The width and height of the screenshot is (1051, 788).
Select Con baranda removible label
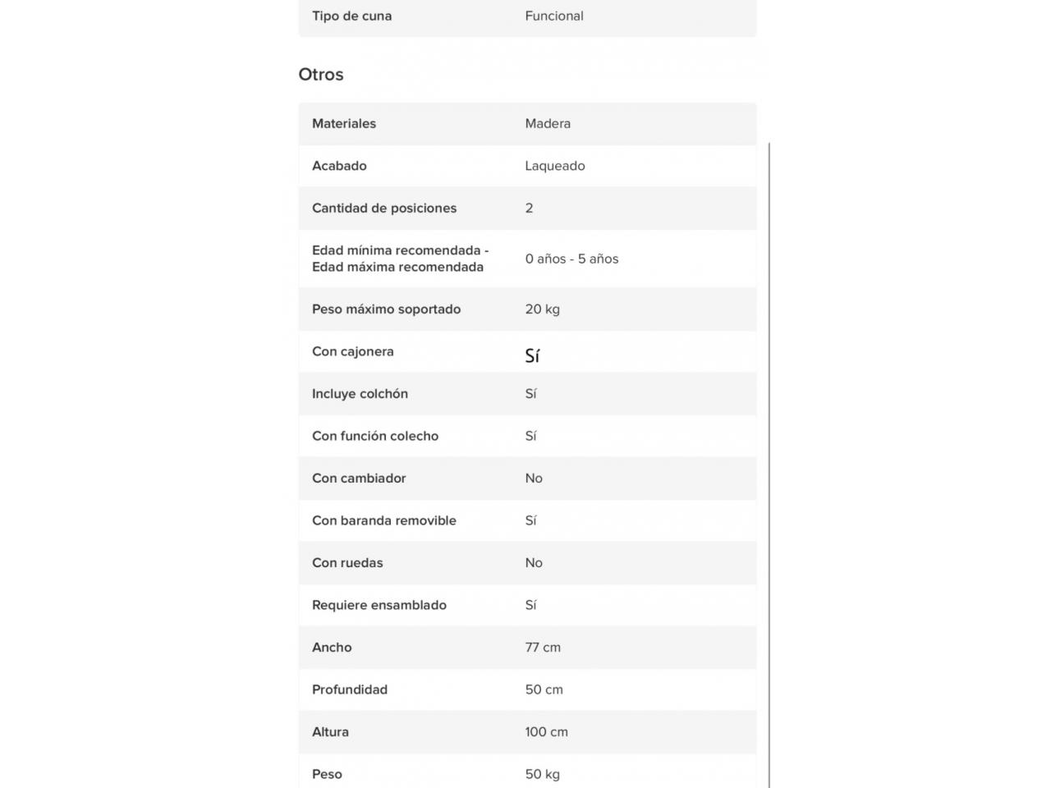point(384,520)
